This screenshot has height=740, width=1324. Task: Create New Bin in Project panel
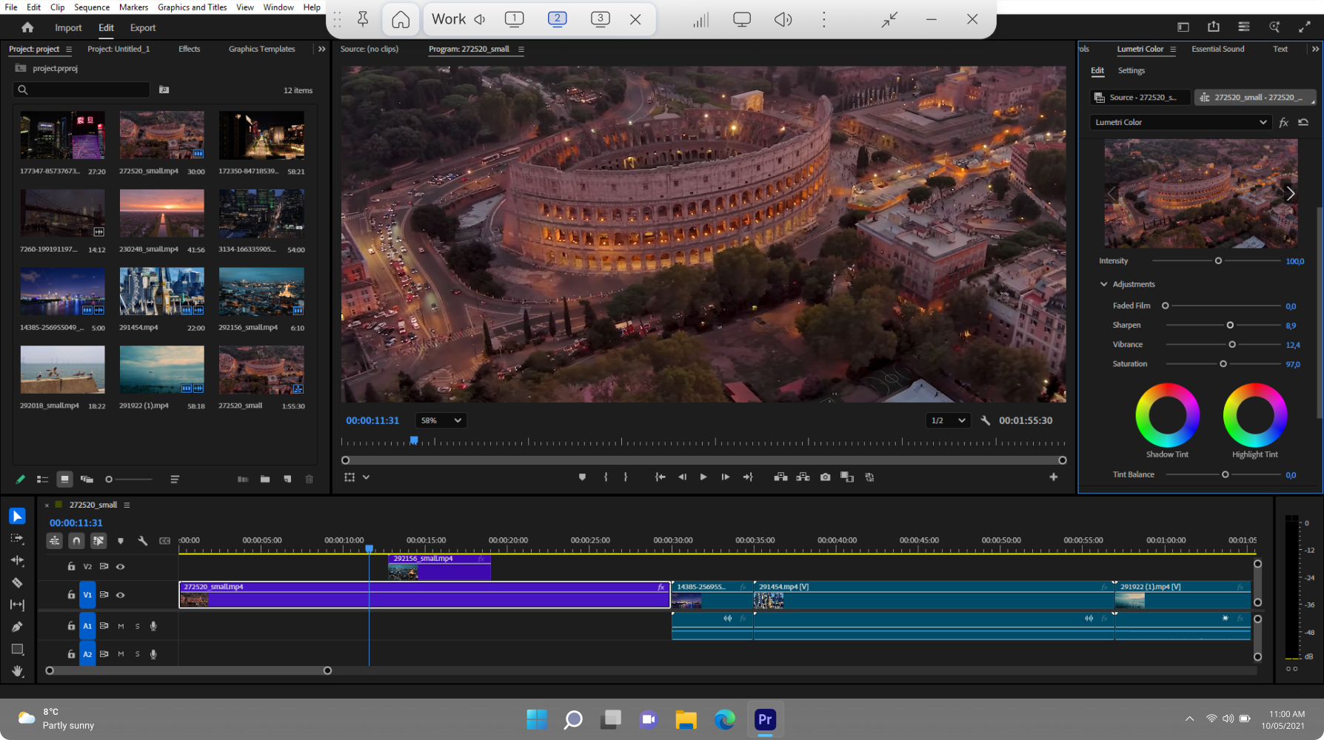coord(265,480)
